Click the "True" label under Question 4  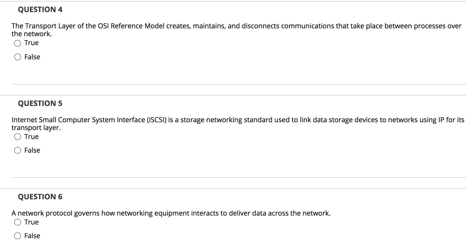pos(32,43)
